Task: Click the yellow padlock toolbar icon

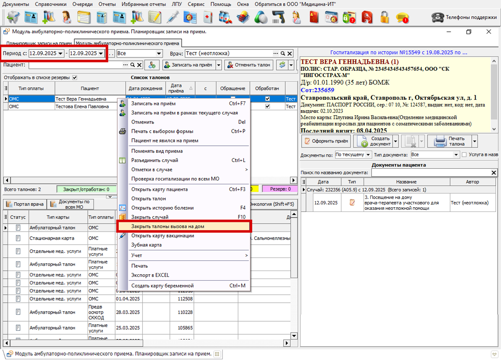Action: pyautogui.click(x=384, y=17)
